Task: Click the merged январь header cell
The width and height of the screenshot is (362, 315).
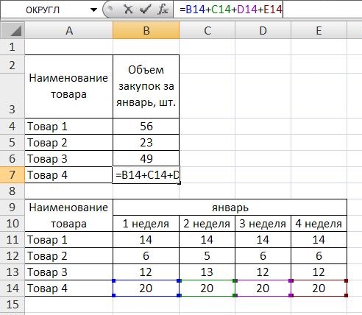Action: [x=230, y=208]
